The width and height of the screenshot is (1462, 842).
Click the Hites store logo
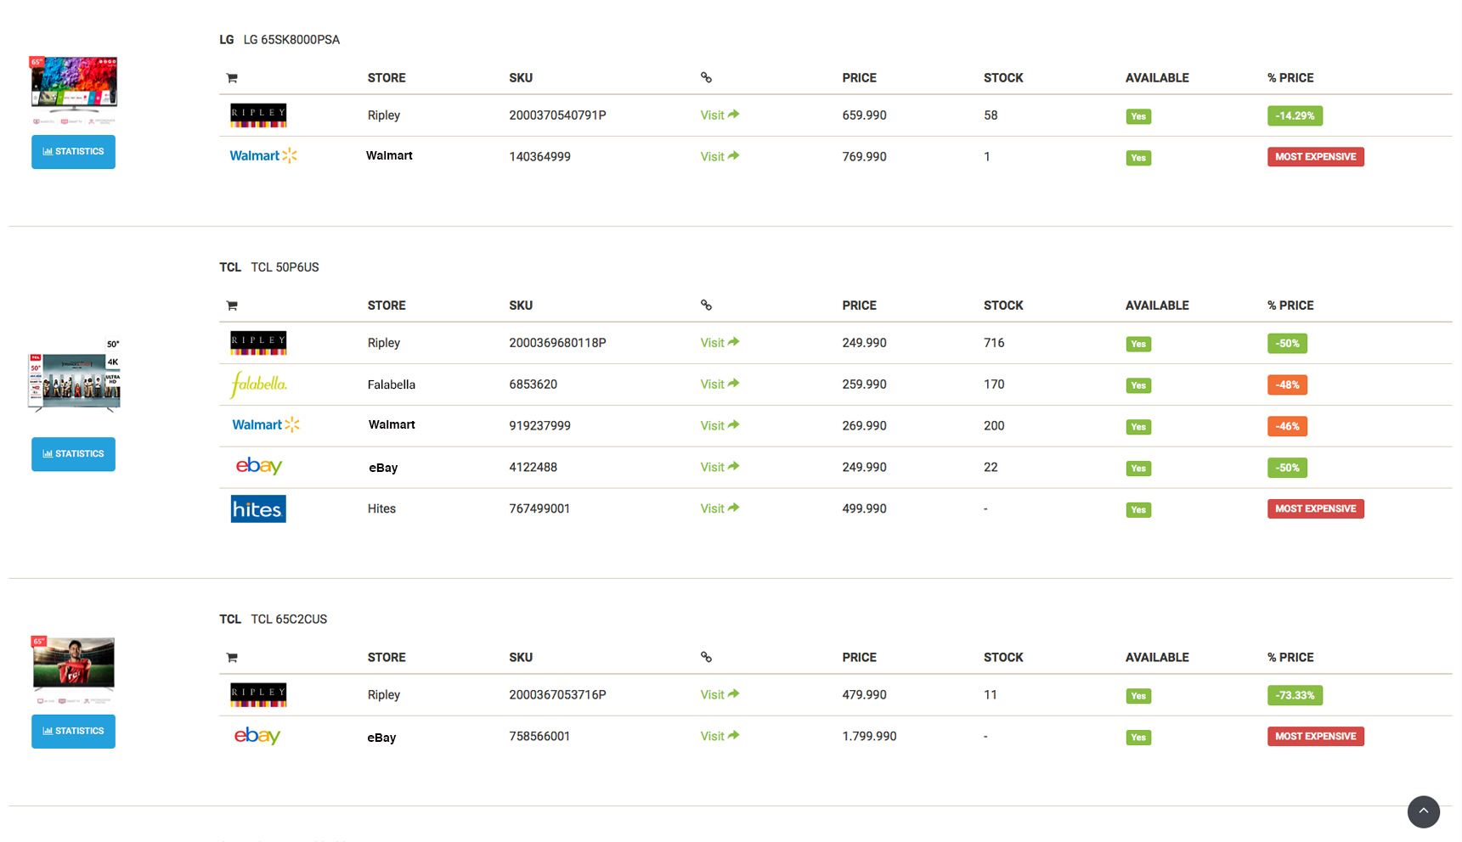click(x=258, y=509)
